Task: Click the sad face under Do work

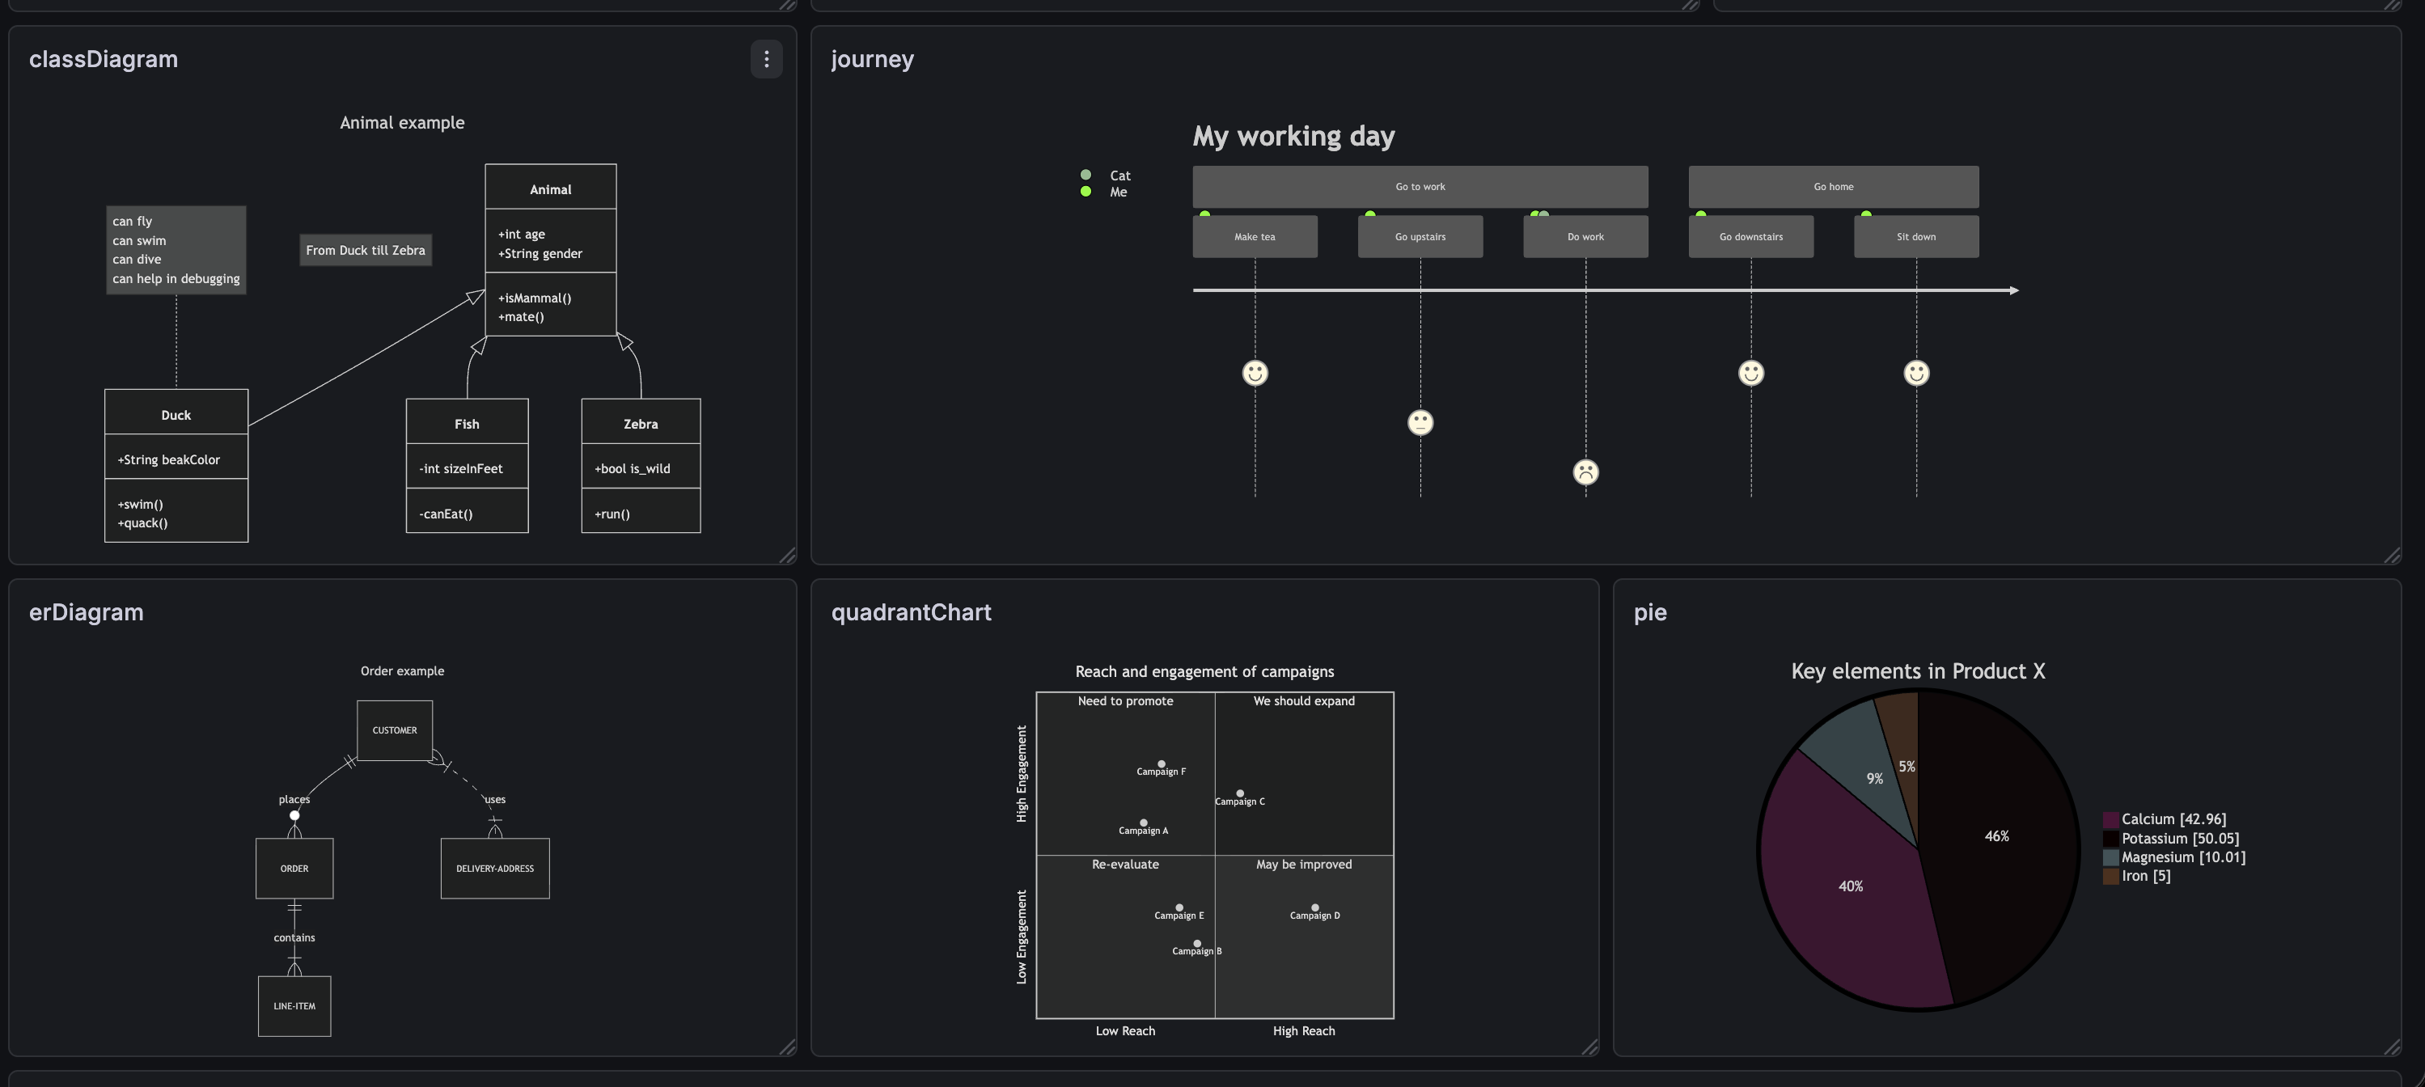Action: pos(1585,472)
